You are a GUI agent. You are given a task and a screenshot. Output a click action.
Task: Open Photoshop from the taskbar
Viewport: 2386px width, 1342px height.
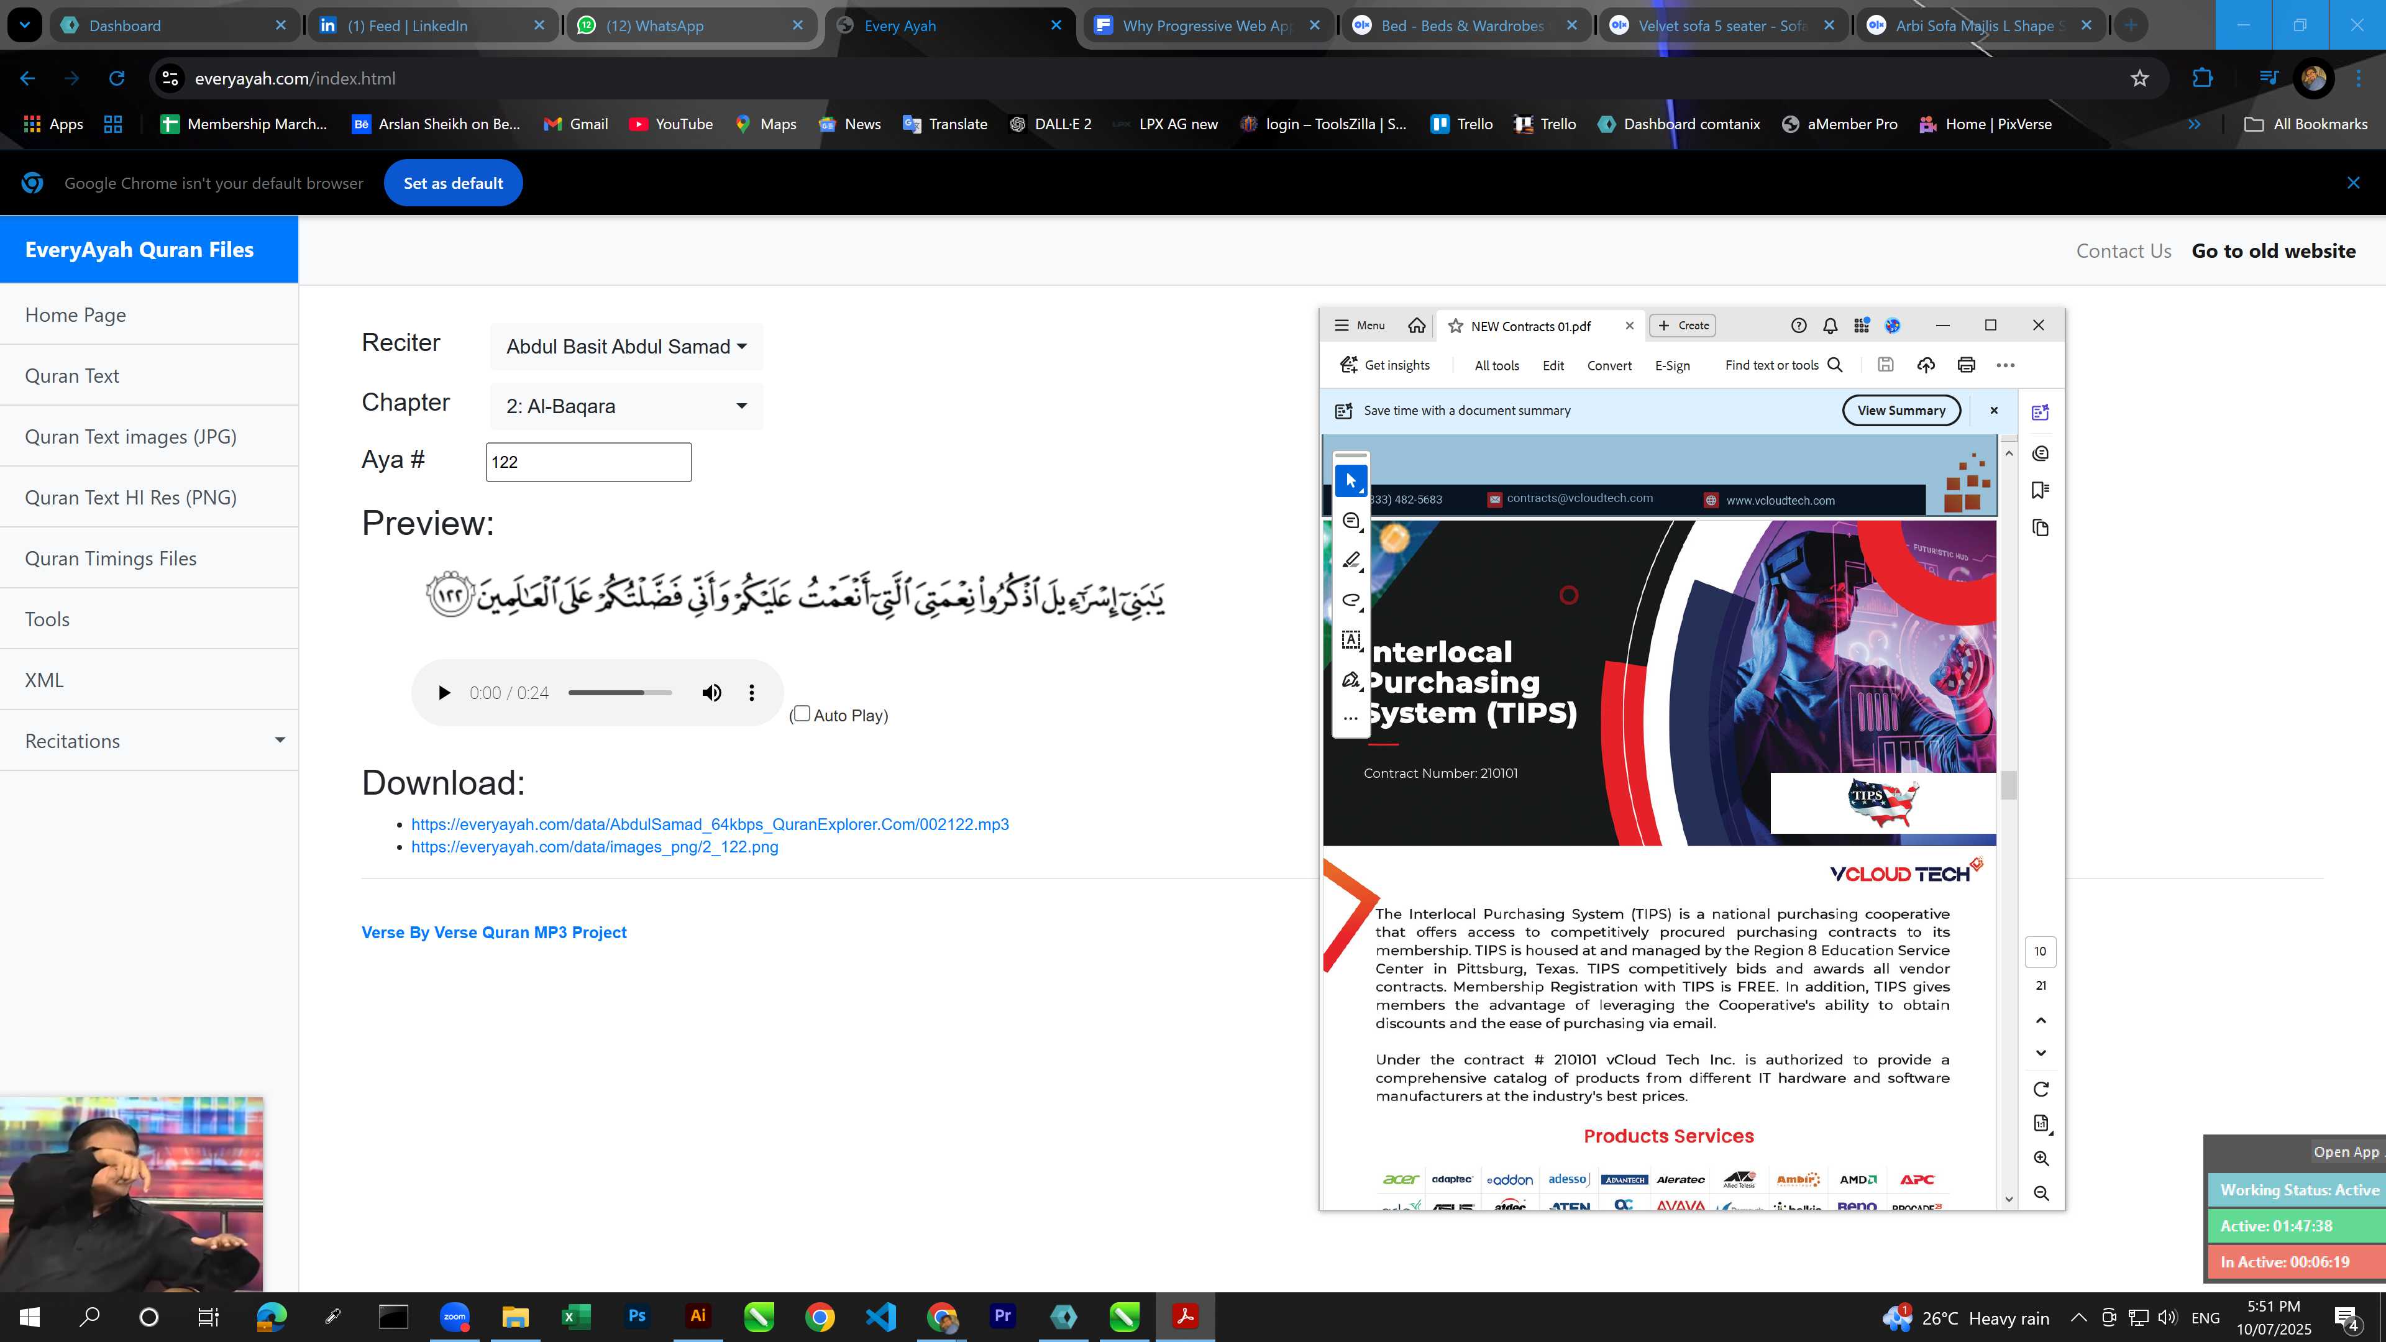[x=638, y=1316]
